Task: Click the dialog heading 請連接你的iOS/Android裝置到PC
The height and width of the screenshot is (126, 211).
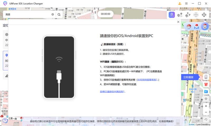Action: [x=126, y=36]
